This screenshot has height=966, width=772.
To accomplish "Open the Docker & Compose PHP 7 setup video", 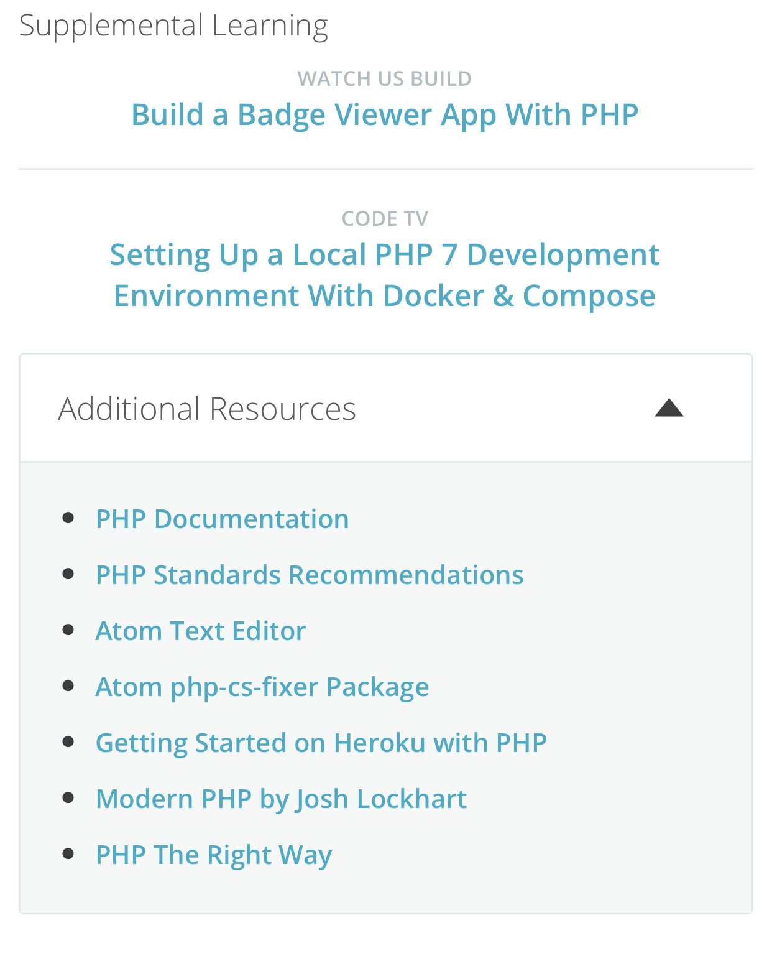I will (x=385, y=274).
